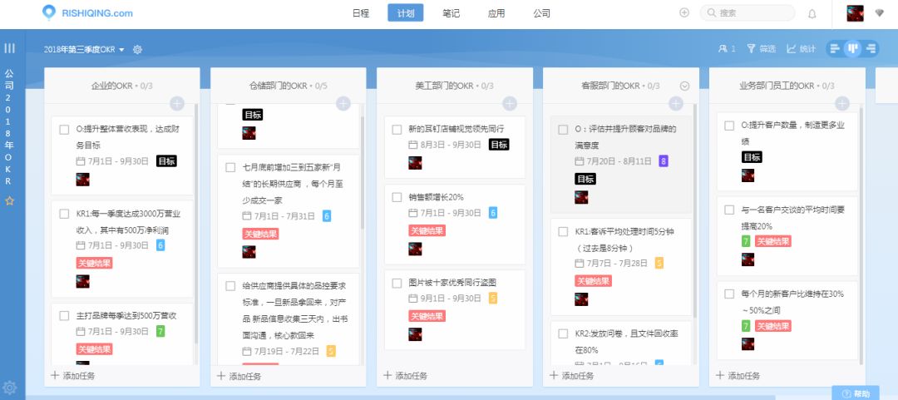Click green 7 tag on 主打品牌每季 card
The image size is (898, 400).
pos(160,331)
